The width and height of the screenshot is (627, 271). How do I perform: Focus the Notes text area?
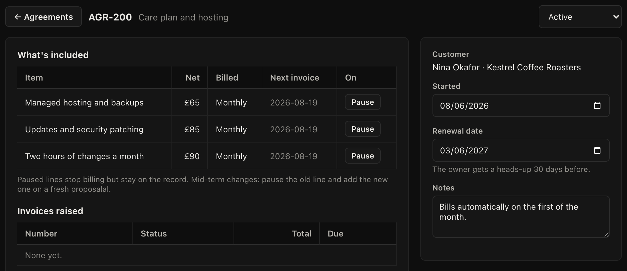click(521, 217)
